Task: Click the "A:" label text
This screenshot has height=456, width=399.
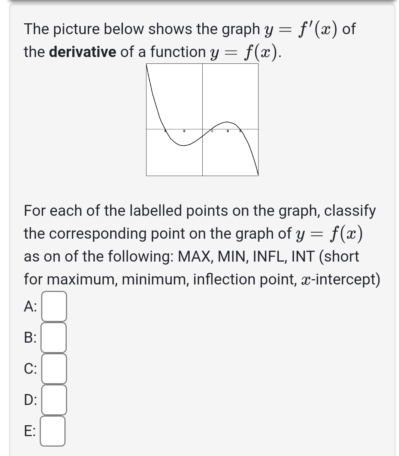Action: click(30, 306)
